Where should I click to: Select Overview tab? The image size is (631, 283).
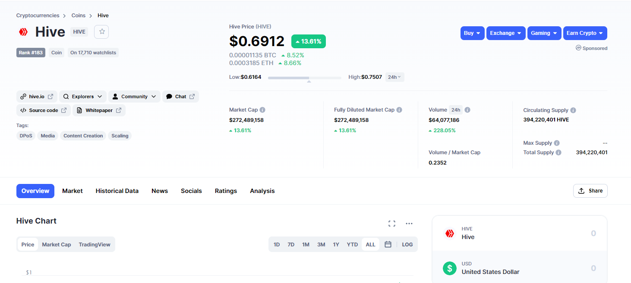[x=35, y=191]
